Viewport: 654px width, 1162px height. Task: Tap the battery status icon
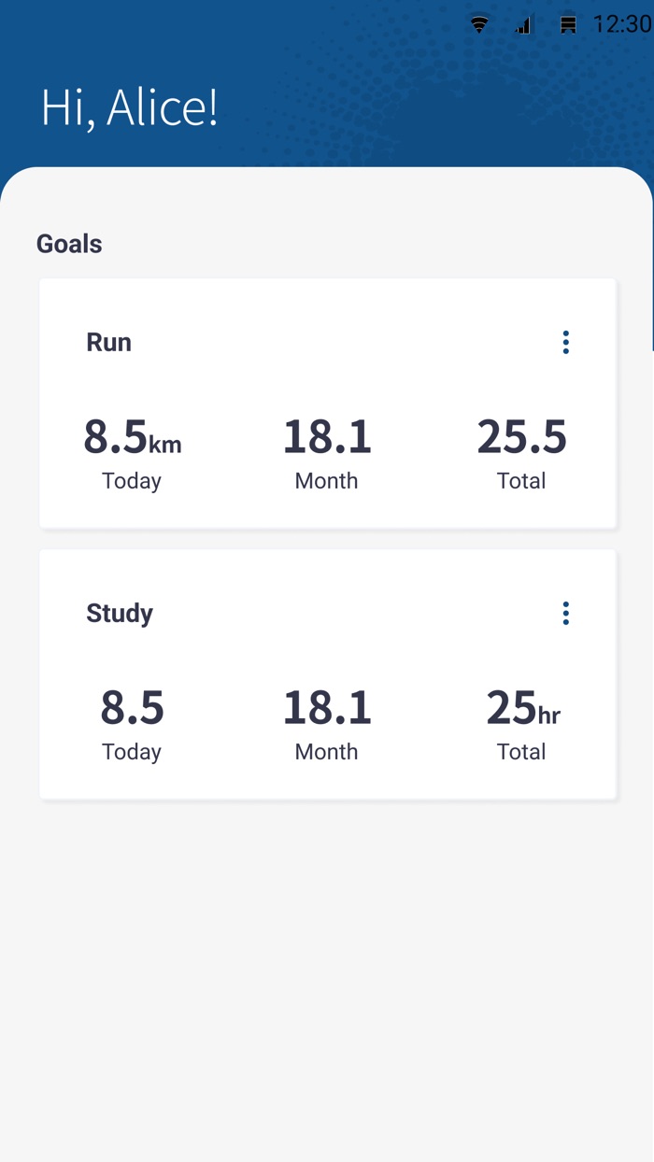pyautogui.click(x=568, y=25)
